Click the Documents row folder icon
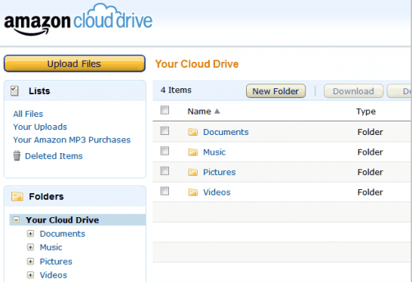 (x=193, y=132)
